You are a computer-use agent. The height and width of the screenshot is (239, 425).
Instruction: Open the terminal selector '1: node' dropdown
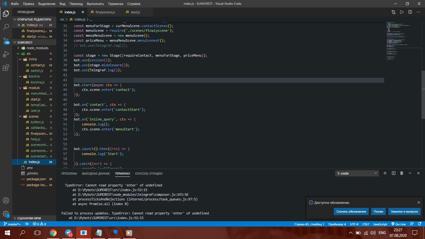[x=357, y=173]
